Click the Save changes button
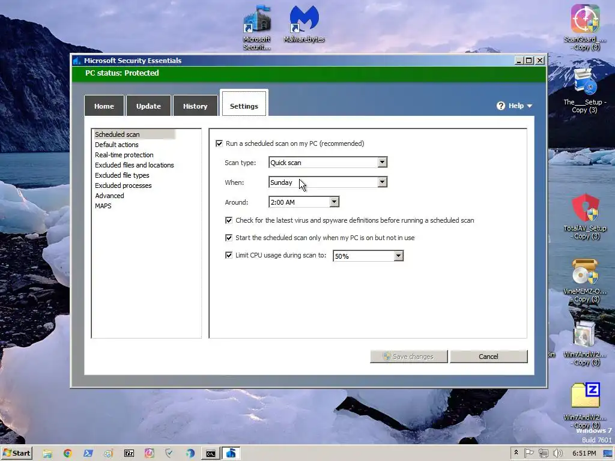Image resolution: width=615 pixels, height=461 pixels. coord(408,357)
